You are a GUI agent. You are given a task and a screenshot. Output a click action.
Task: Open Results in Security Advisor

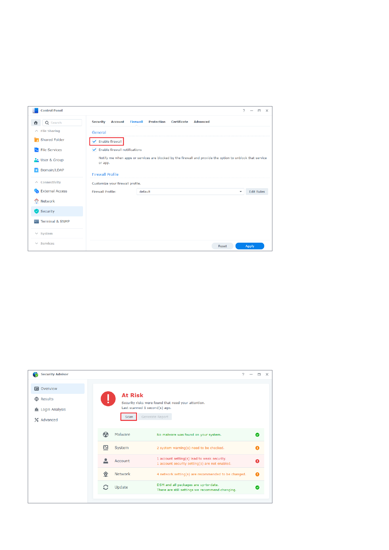[x=47, y=399]
